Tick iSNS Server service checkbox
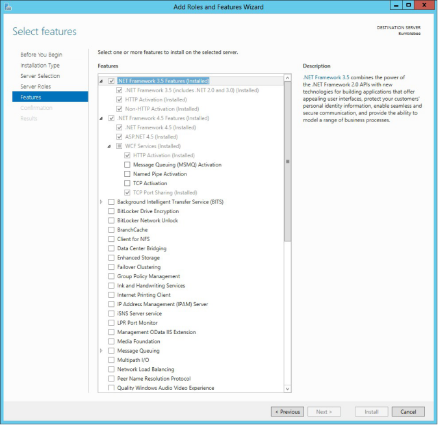438x425 pixels. (112, 313)
